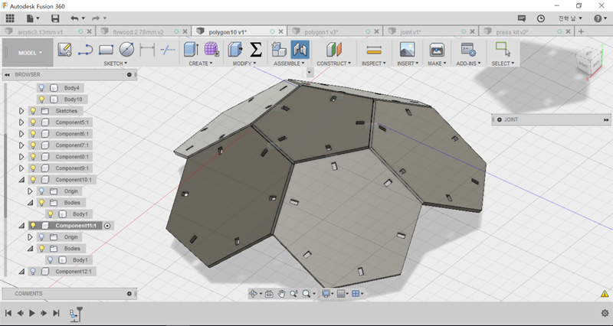Click the warning triangle icon
Screen dimensions: 613x326
coord(606,294)
